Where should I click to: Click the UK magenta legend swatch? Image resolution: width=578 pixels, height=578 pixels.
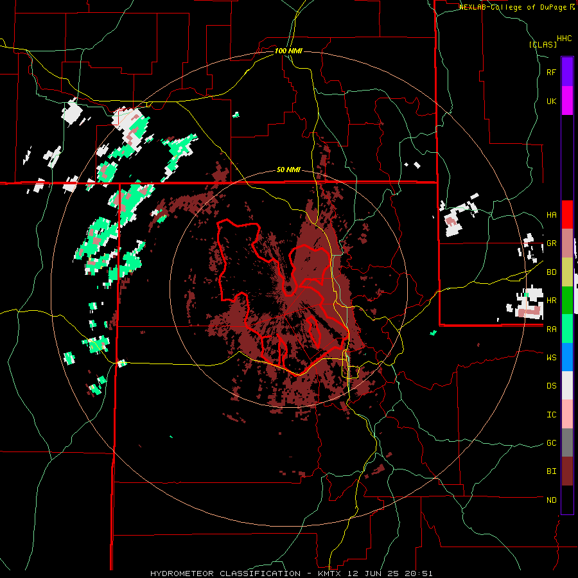567,101
